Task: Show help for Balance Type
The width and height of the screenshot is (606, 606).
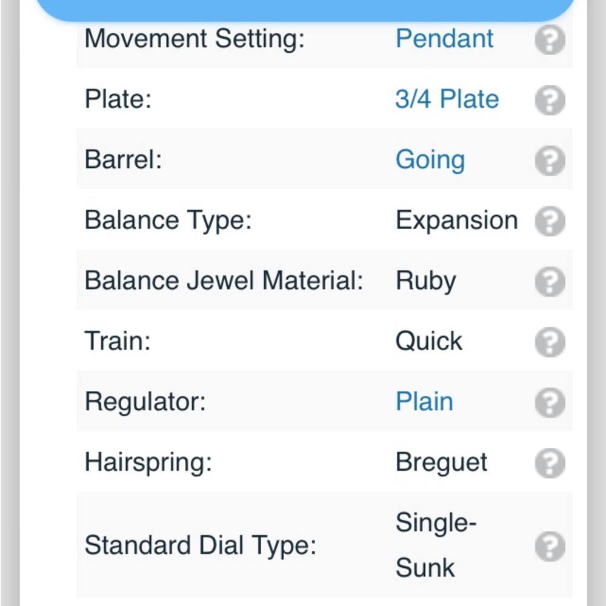Action: click(550, 221)
